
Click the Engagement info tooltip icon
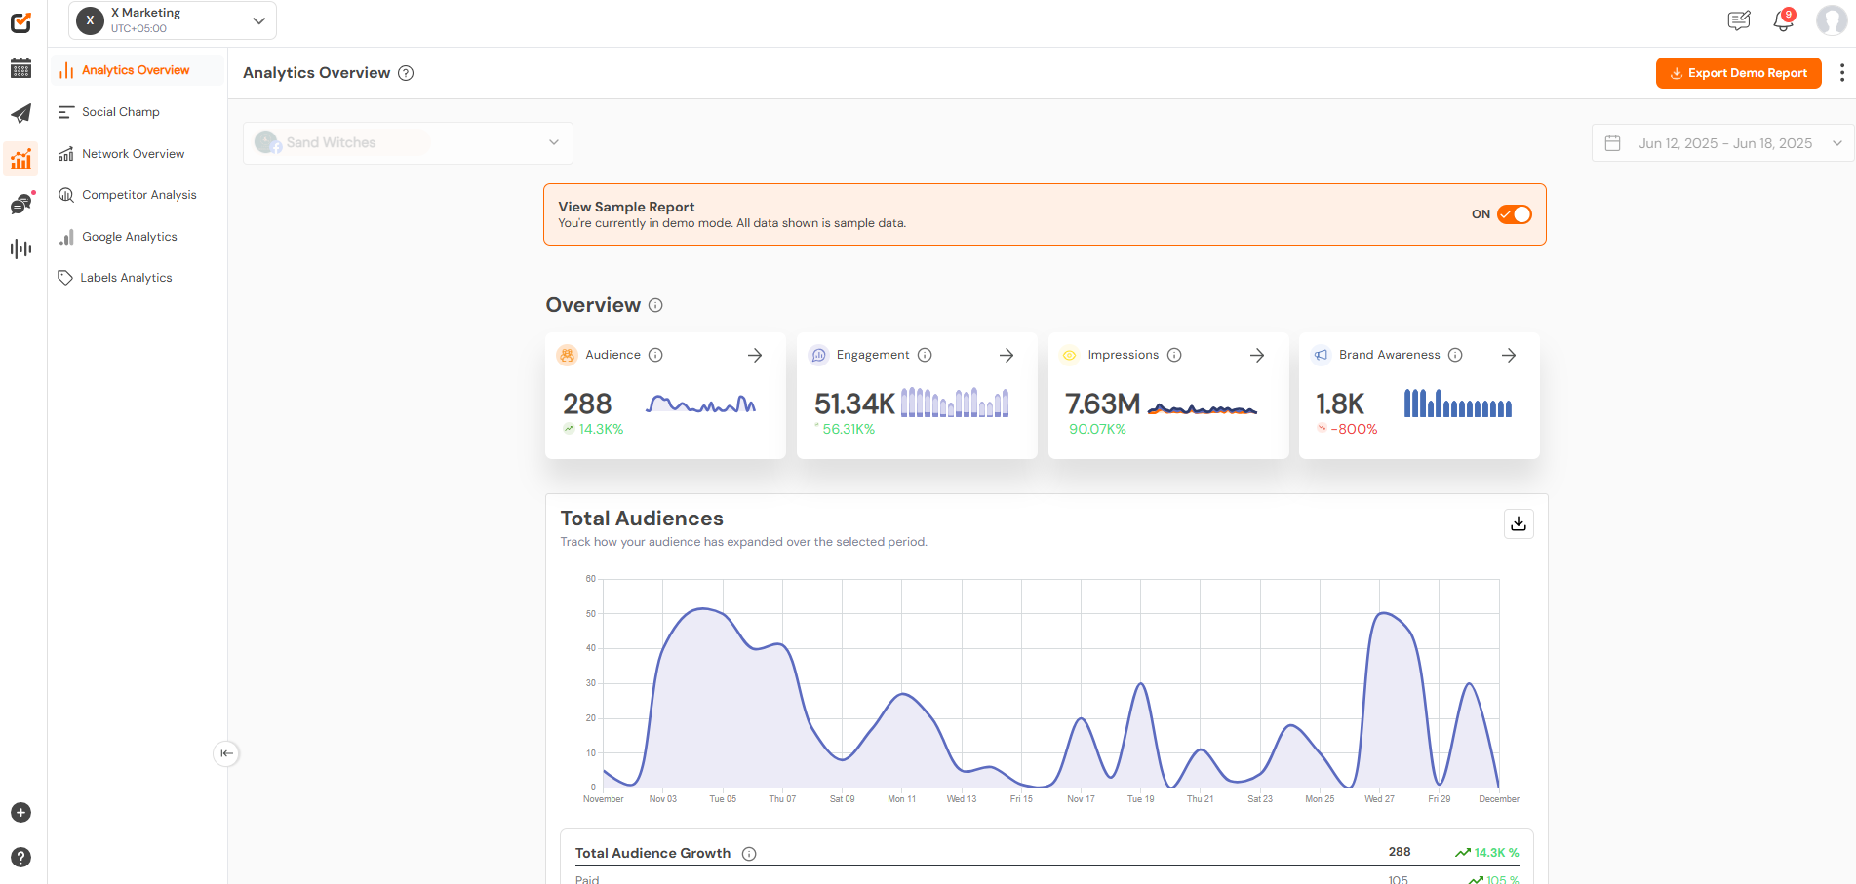point(925,356)
